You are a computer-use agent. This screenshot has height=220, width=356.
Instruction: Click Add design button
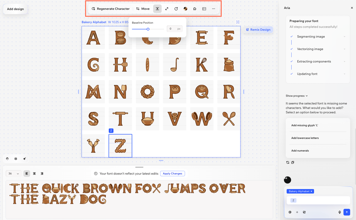click(x=16, y=9)
